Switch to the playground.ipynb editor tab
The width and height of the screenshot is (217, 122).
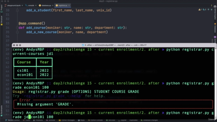14,5
